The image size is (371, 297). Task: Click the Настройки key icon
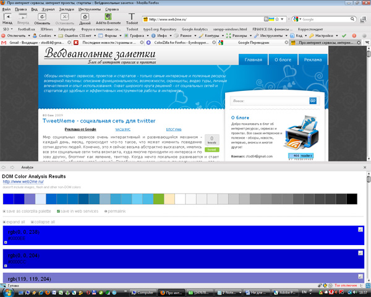point(312,36)
